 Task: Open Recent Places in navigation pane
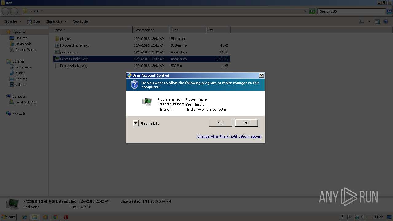click(25, 50)
